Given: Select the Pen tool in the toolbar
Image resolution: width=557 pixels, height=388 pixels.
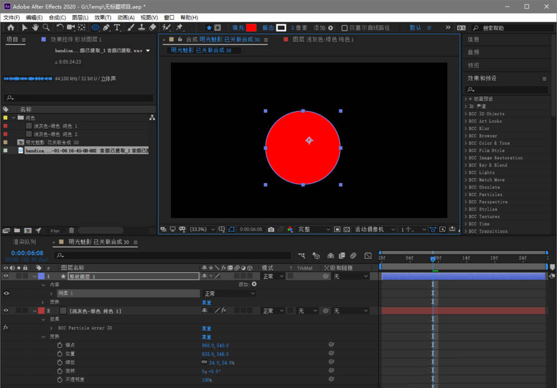Looking at the screenshot, I should [x=106, y=27].
